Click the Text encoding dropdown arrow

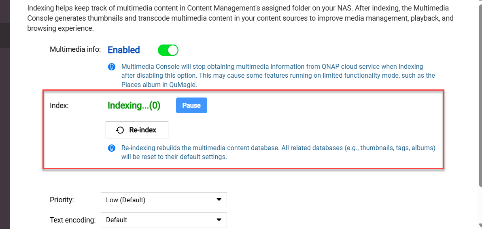[219, 220]
